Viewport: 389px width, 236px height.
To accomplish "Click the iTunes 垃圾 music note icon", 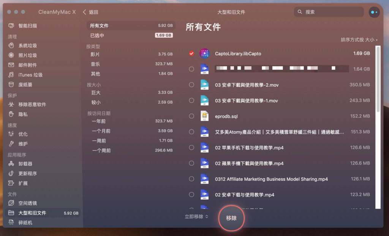I will tap(11, 75).
